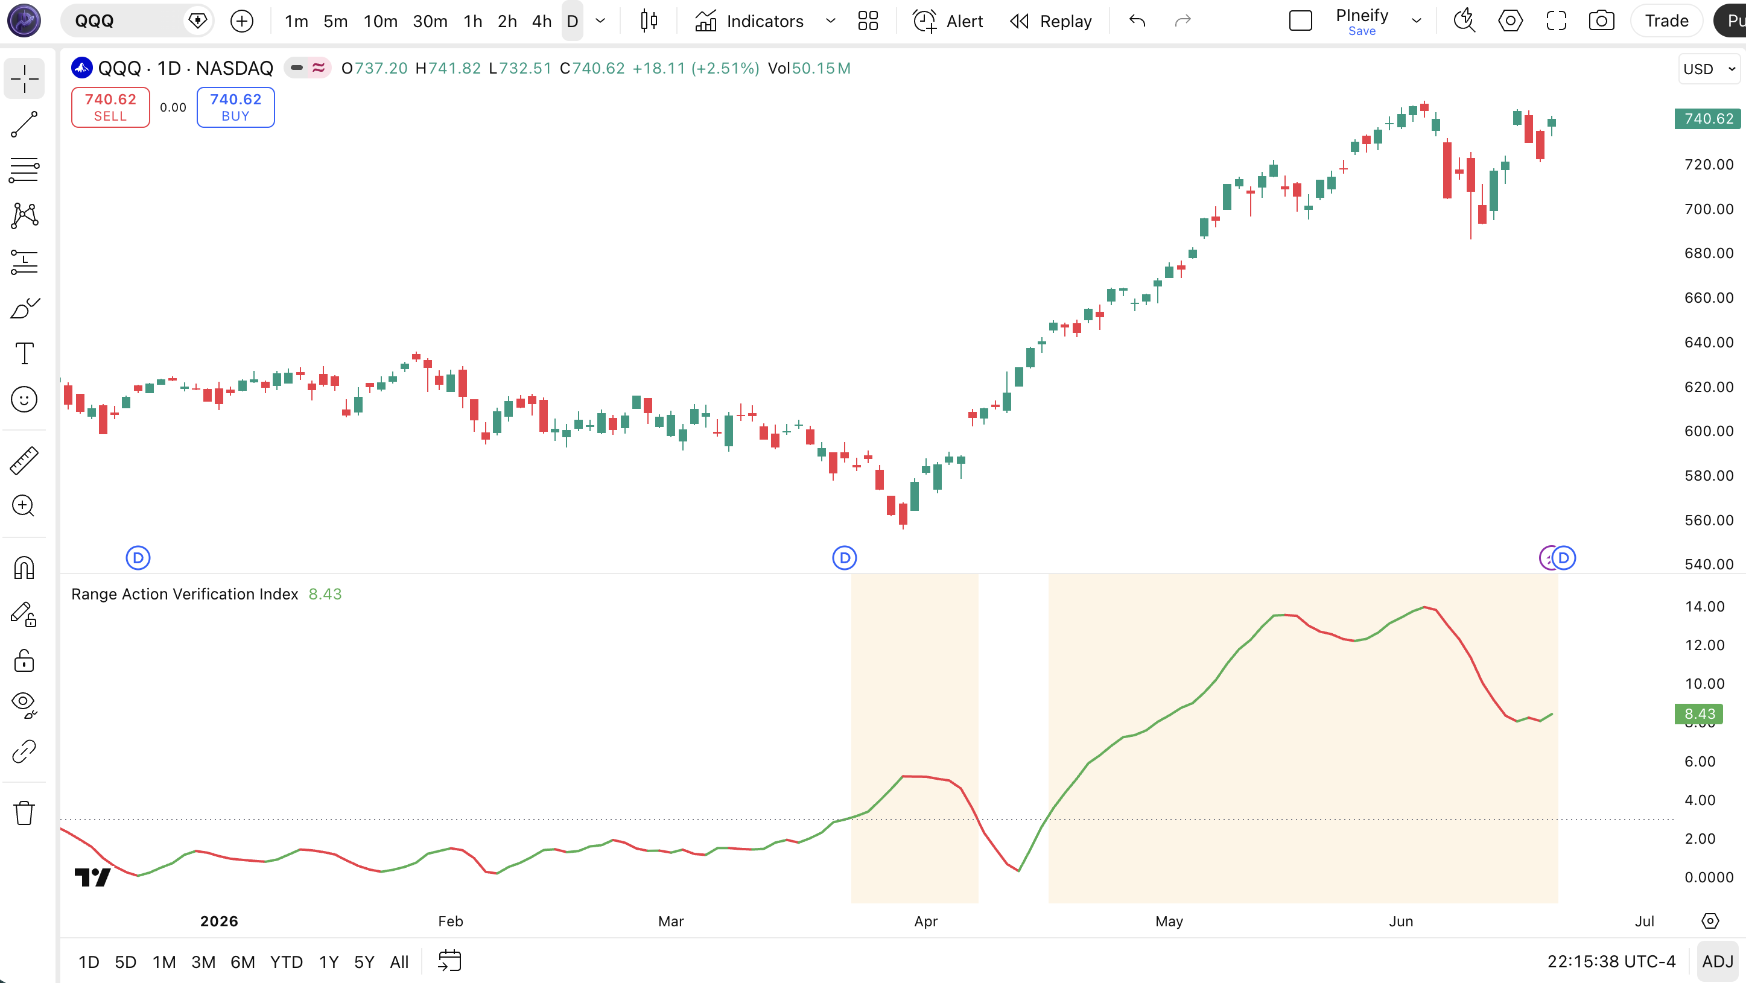
Task: Select the 6M date range
Action: point(243,962)
